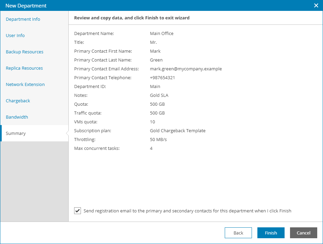
Task: Click the telephone number +987654321
Action: [162, 78]
